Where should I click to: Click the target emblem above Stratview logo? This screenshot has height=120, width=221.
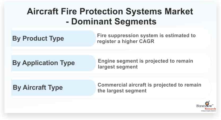(x=207, y=103)
